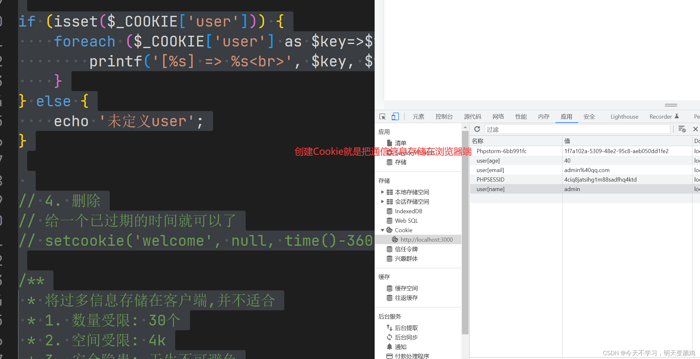Toggle the device toolbar icon

tap(395, 117)
